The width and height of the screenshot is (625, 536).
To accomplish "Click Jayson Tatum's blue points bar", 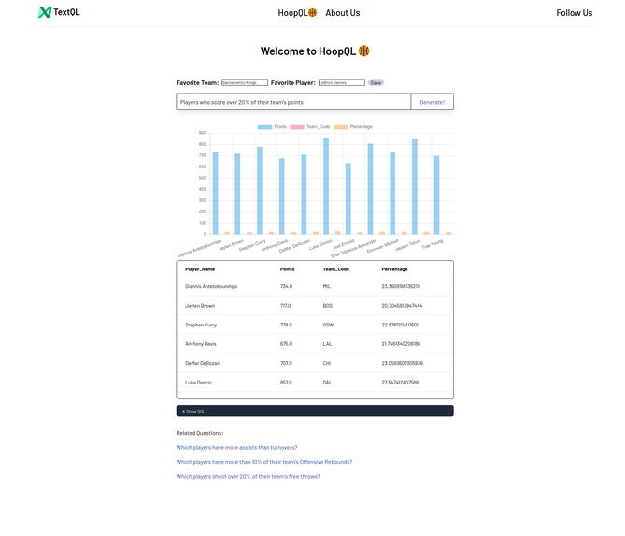I will tap(415, 187).
